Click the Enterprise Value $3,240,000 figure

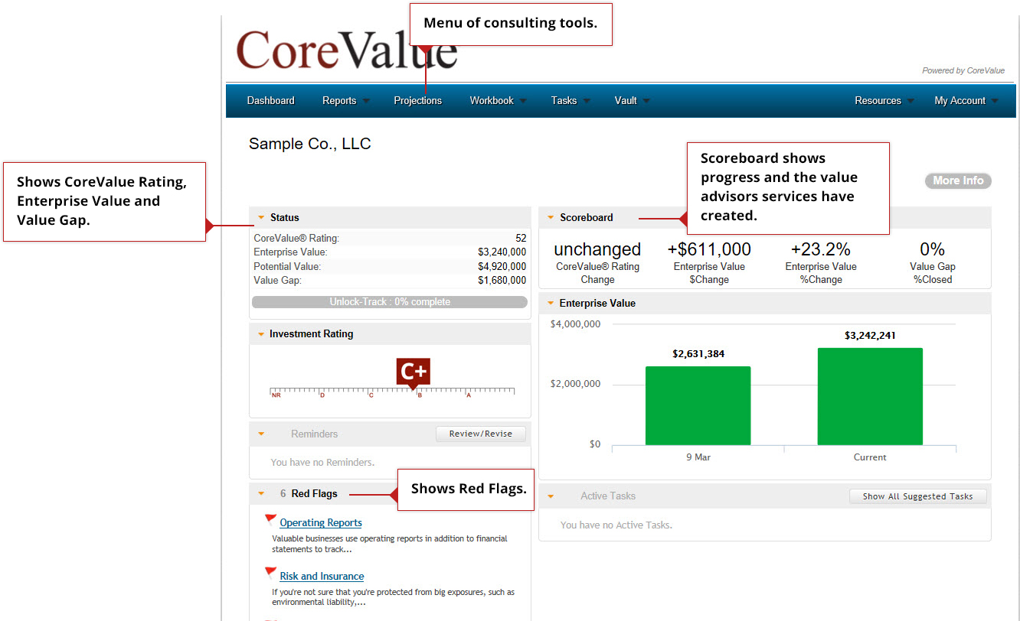click(502, 252)
